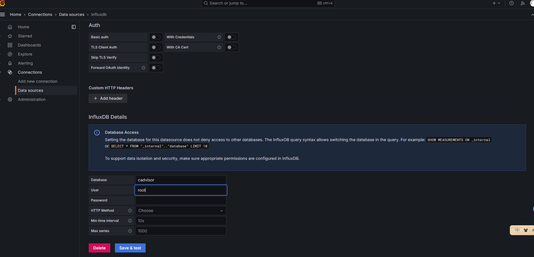Click the Explore compass icon
The width and height of the screenshot is (534, 257).
pos(10,54)
